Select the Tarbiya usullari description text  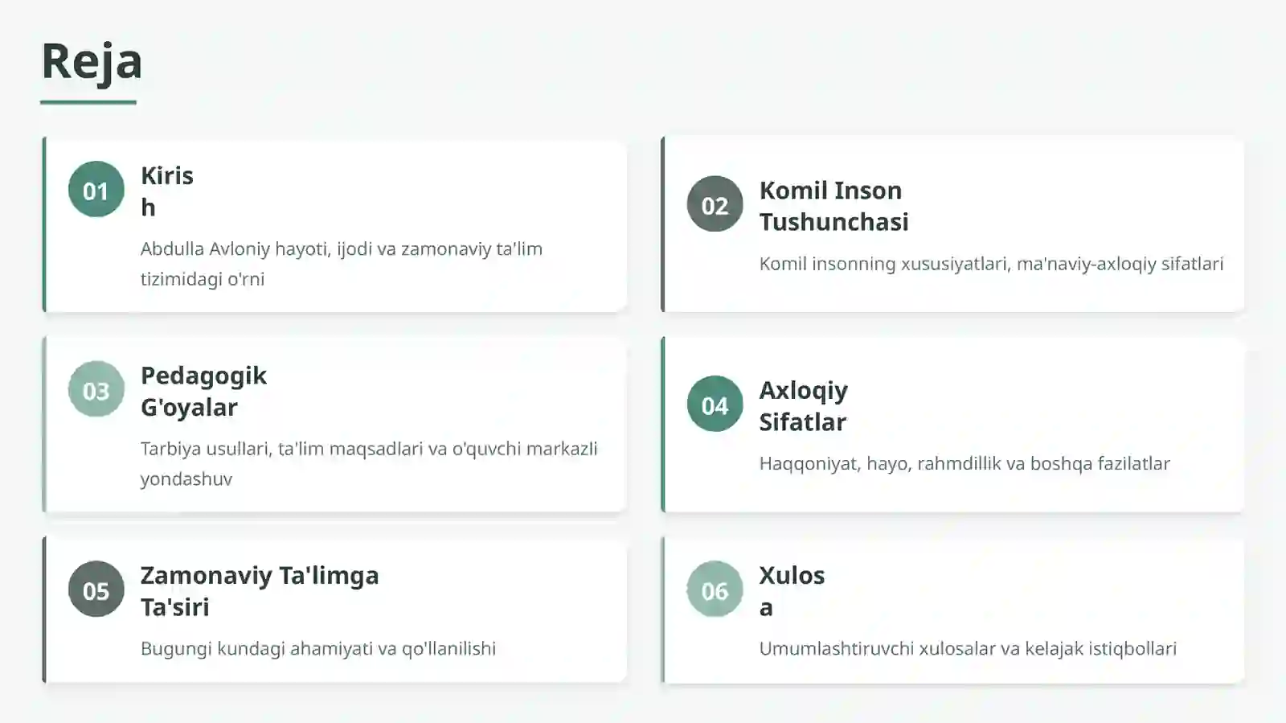(369, 463)
